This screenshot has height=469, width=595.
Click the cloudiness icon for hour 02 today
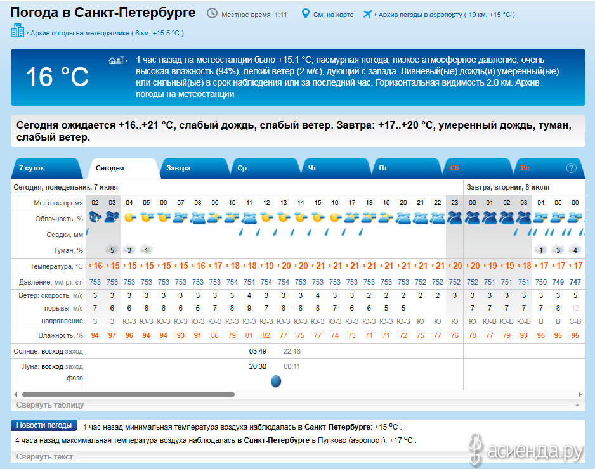pyautogui.click(x=95, y=217)
